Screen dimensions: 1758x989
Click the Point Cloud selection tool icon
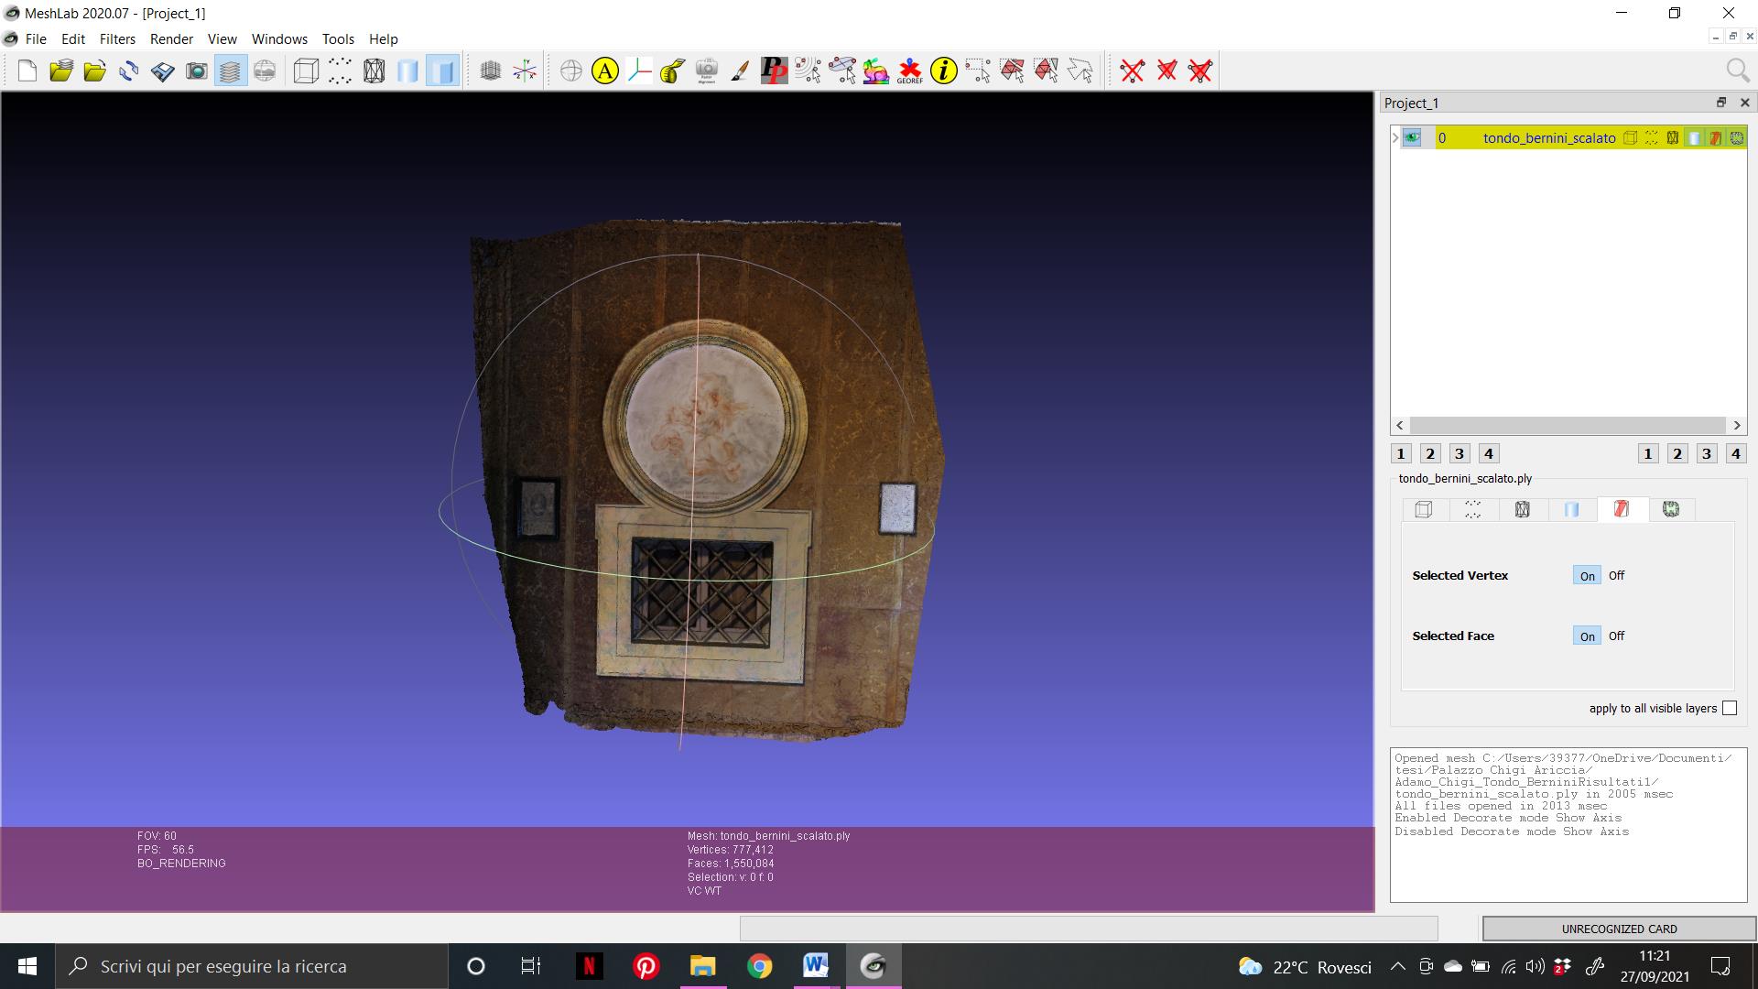pos(808,71)
